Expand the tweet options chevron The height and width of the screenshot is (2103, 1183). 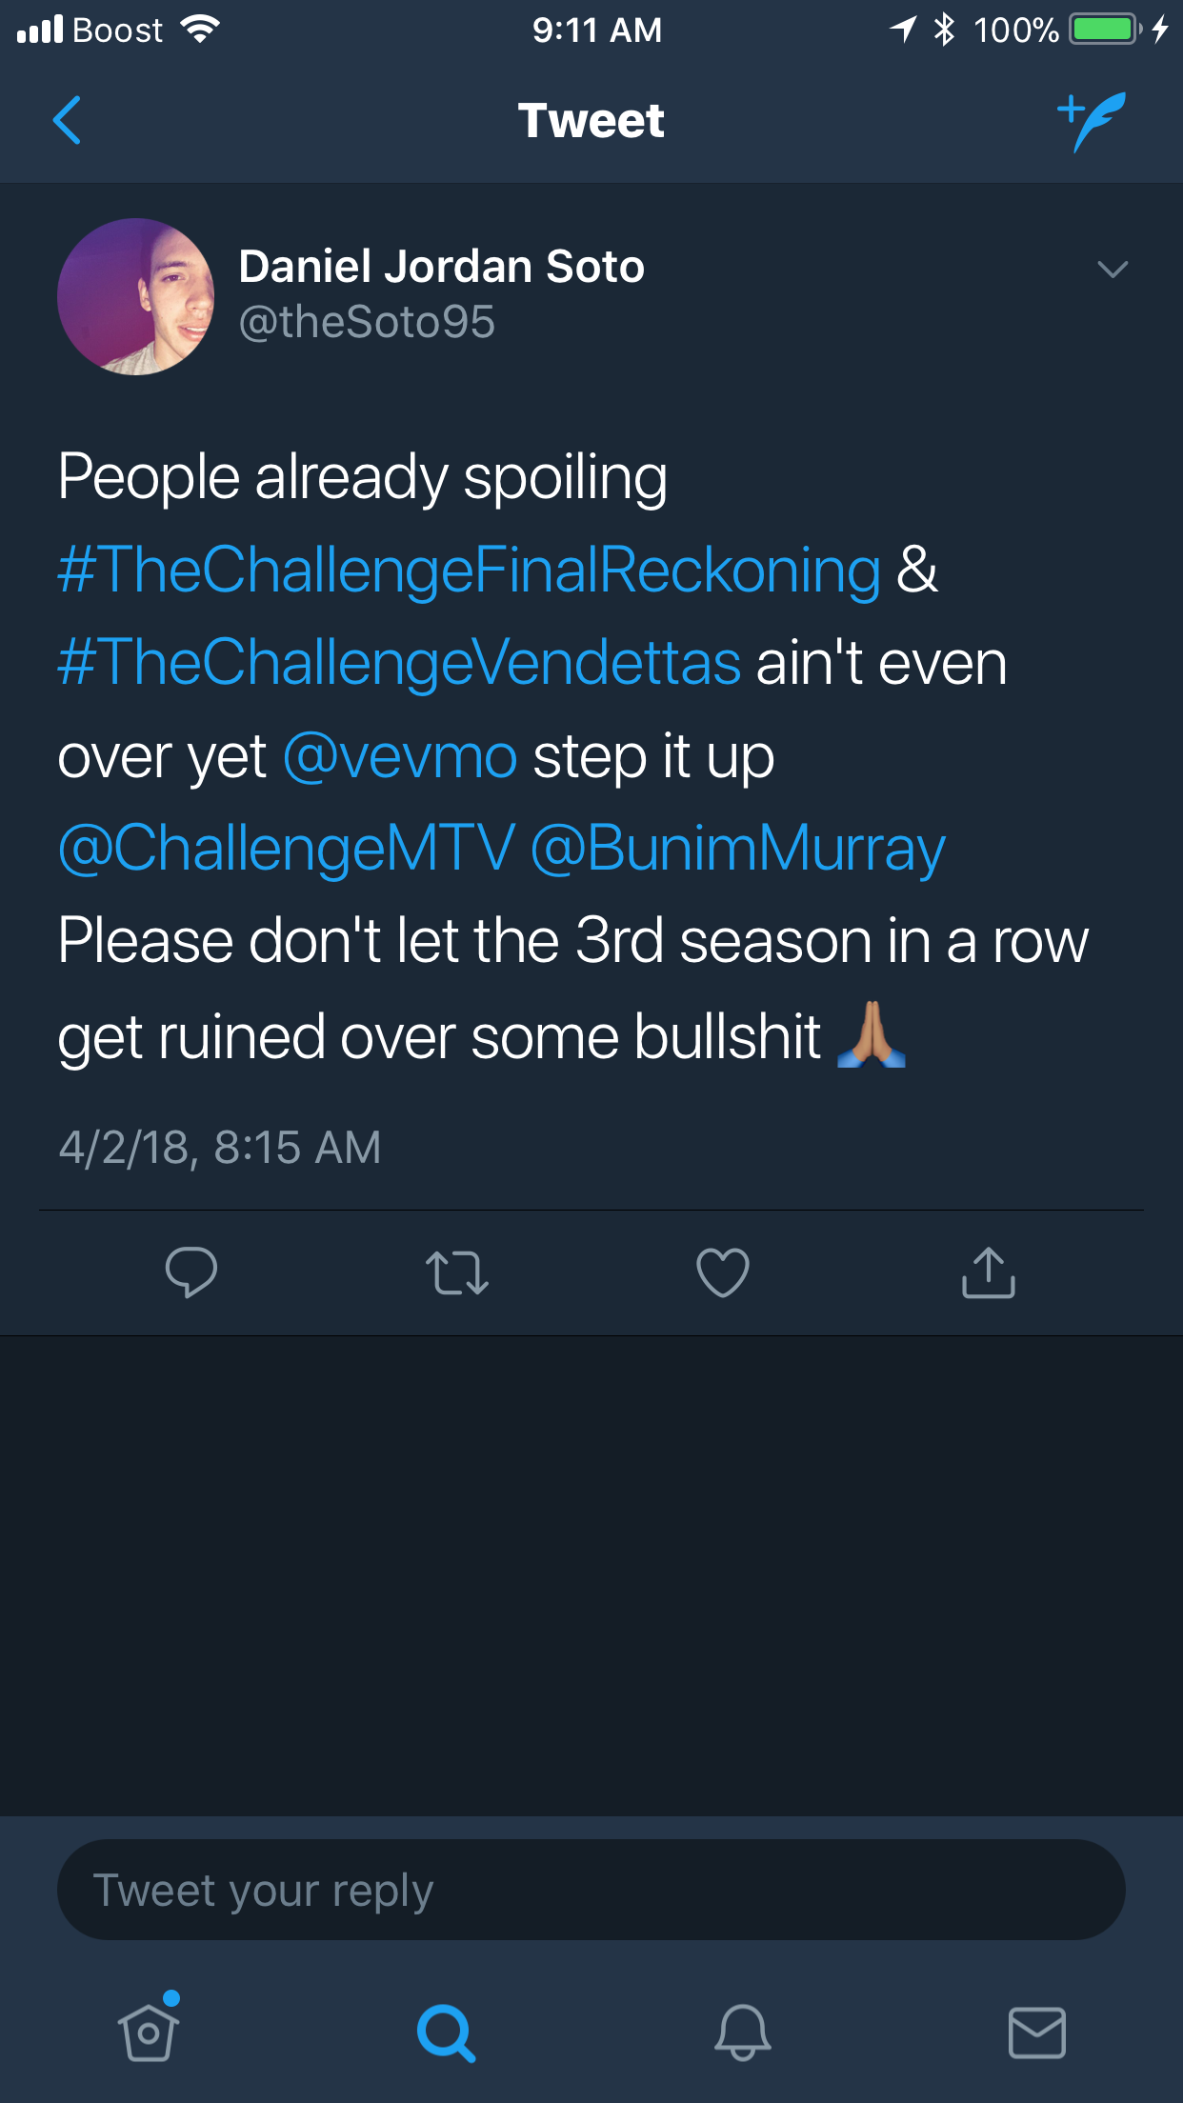1113,270
